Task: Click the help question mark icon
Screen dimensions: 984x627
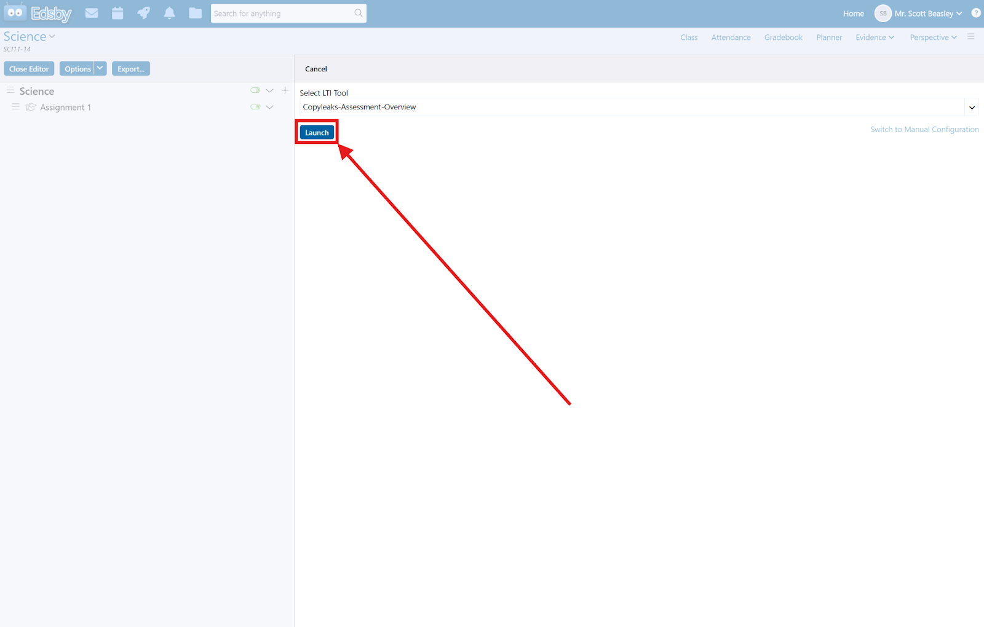Action: (x=976, y=13)
